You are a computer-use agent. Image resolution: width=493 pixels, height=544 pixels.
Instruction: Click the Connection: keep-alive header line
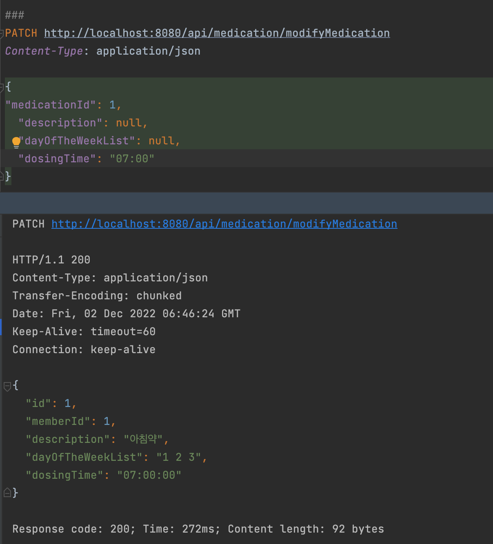click(x=84, y=349)
